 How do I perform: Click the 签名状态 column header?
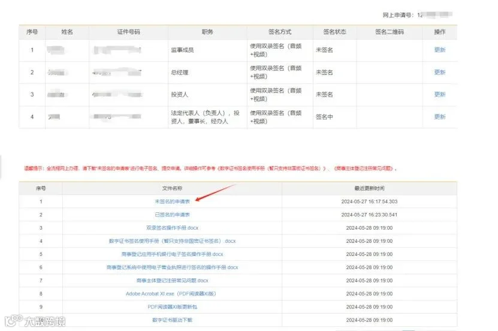334,32
